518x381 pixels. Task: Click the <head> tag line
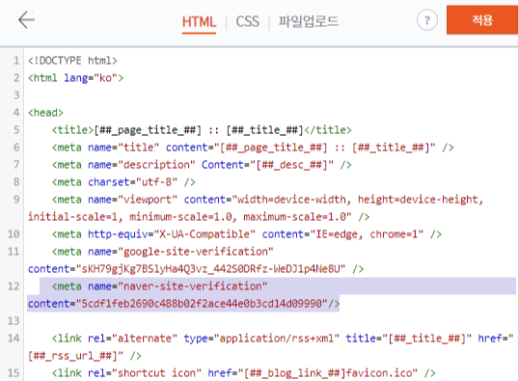(45, 113)
